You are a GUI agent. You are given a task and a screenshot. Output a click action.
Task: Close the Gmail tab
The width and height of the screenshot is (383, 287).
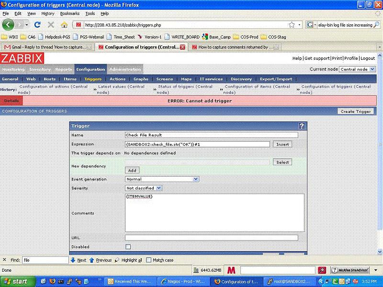click(x=89, y=47)
